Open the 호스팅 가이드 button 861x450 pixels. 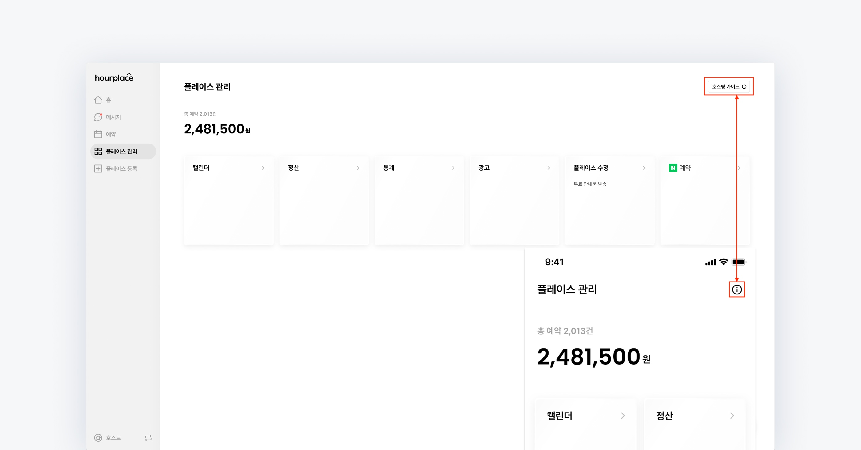(729, 86)
